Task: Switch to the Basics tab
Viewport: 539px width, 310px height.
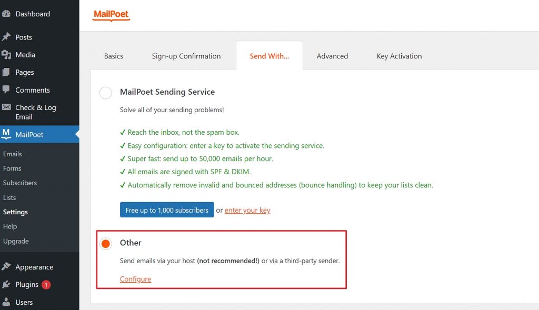Action: tap(114, 56)
